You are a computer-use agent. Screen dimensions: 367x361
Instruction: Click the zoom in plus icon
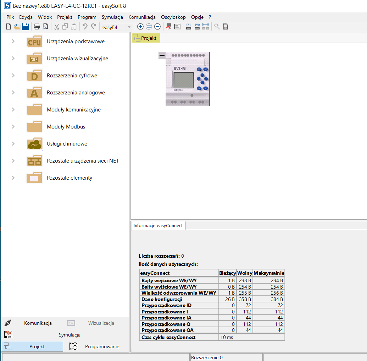[140, 27]
